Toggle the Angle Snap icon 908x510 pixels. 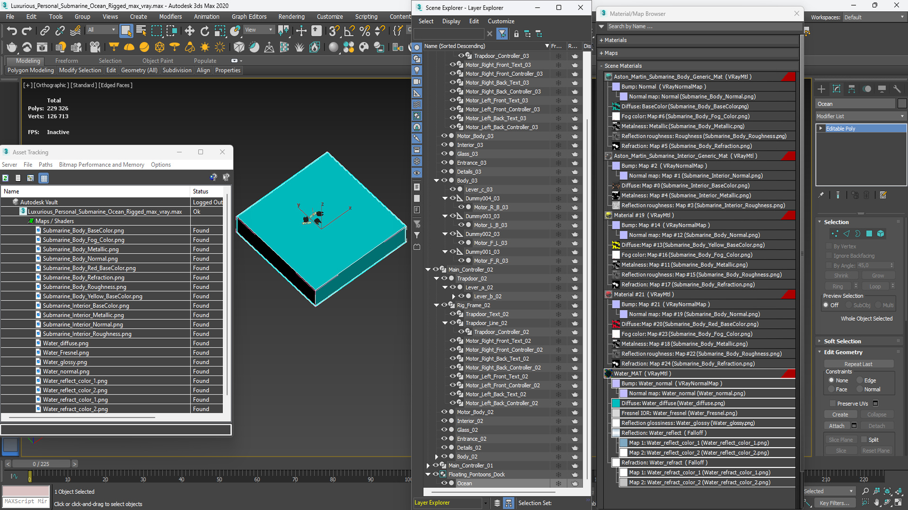pos(349,31)
